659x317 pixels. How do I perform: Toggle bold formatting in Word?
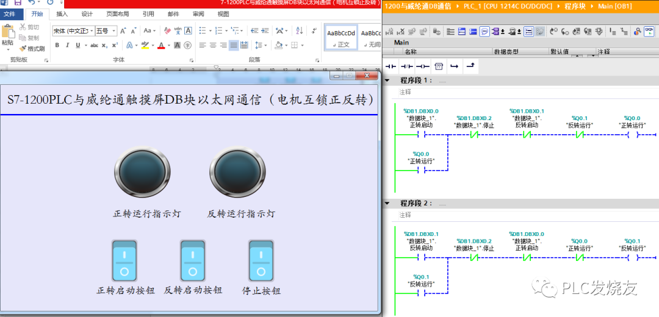pos(57,45)
